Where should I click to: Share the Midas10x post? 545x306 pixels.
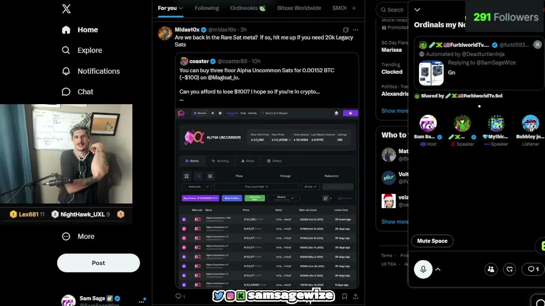356,296
